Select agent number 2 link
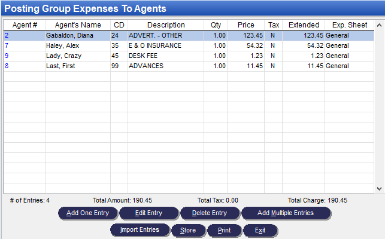This screenshot has width=385, height=239. (x=7, y=35)
